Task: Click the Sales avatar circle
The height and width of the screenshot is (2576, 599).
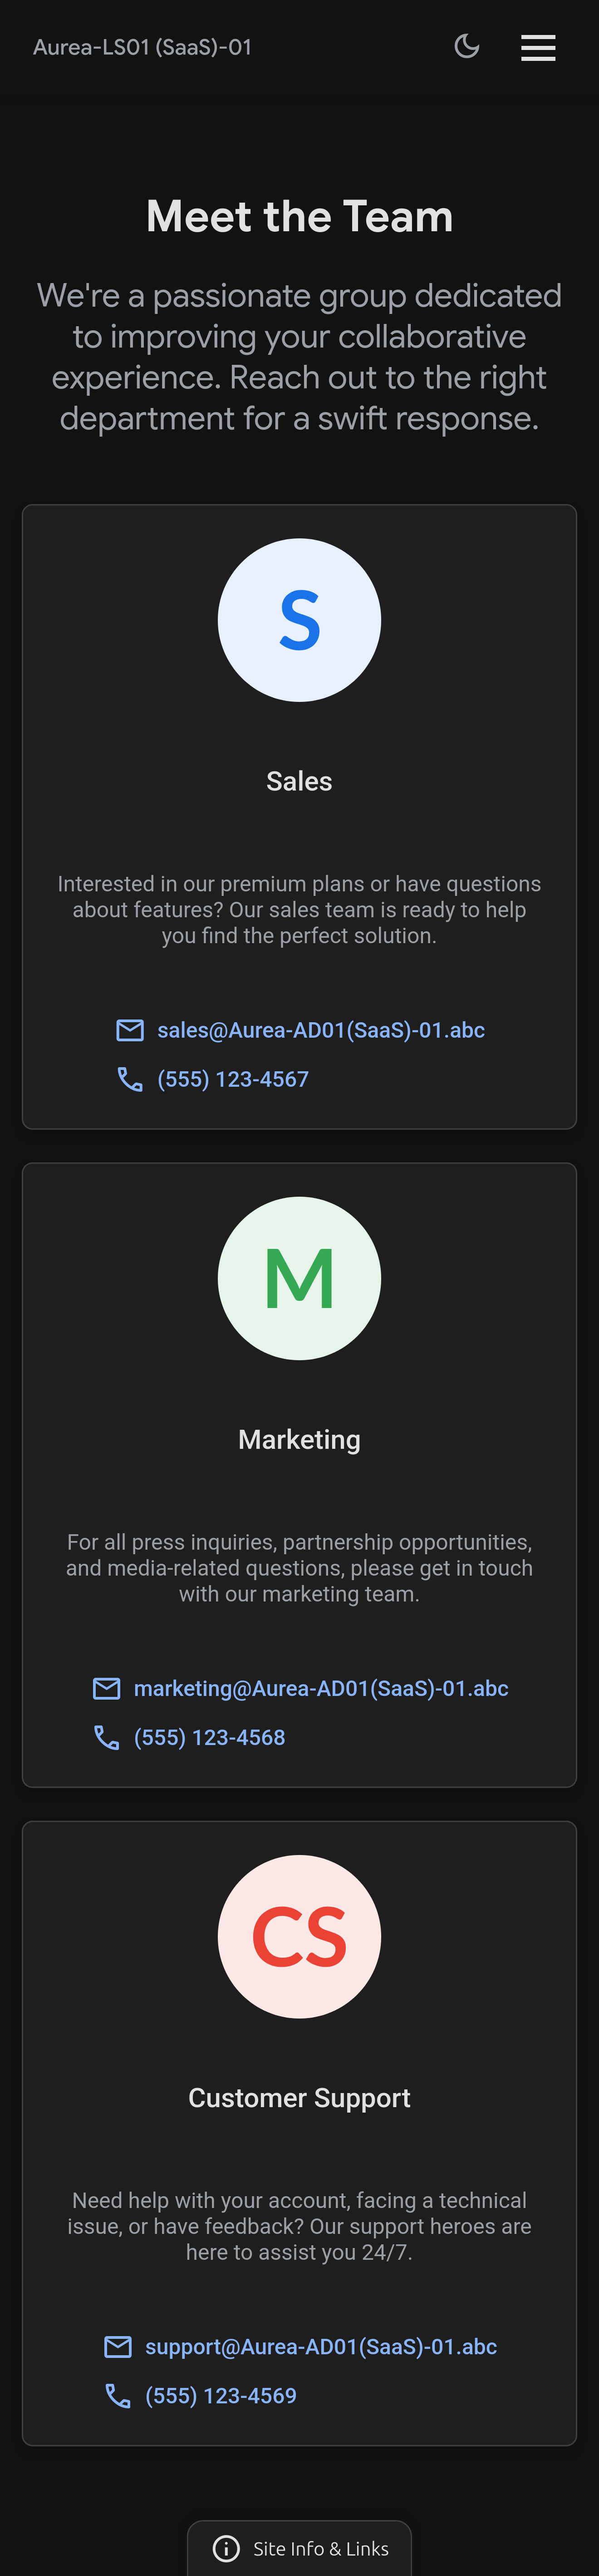Action: (x=299, y=620)
